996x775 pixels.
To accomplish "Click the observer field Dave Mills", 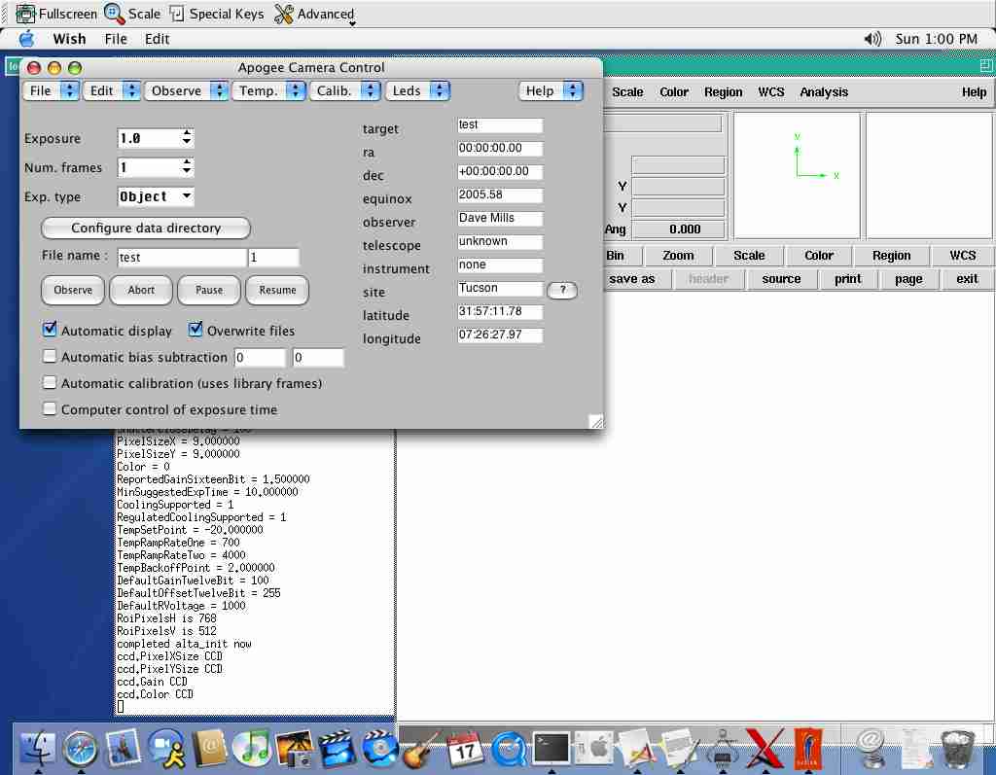I will (x=500, y=219).
